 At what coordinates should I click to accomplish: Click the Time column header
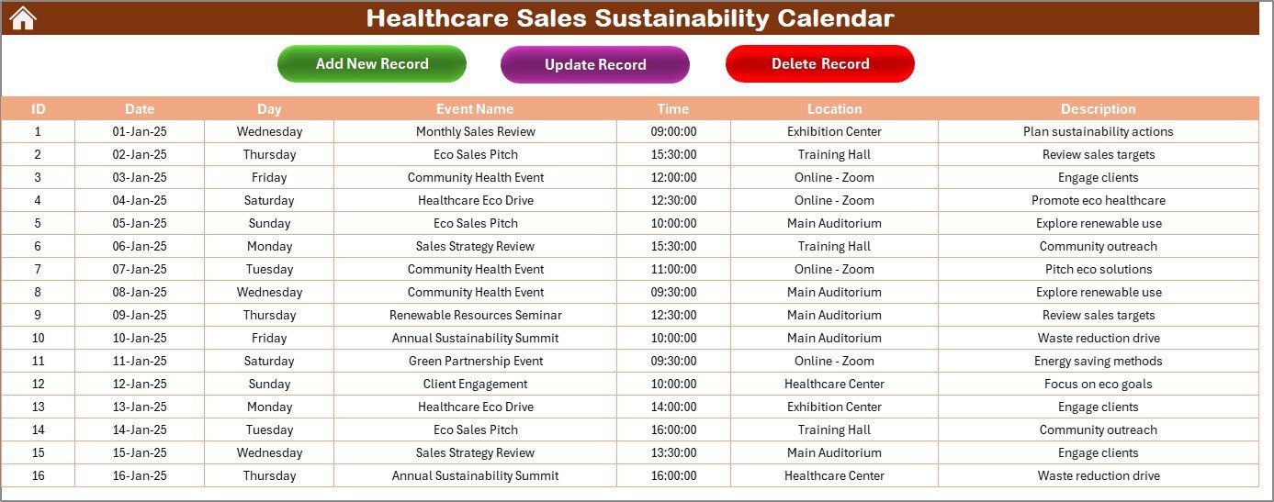click(x=673, y=108)
